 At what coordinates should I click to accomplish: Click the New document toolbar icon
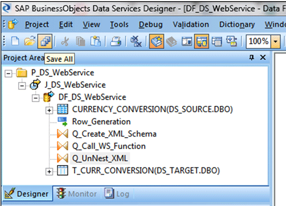click(15, 41)
